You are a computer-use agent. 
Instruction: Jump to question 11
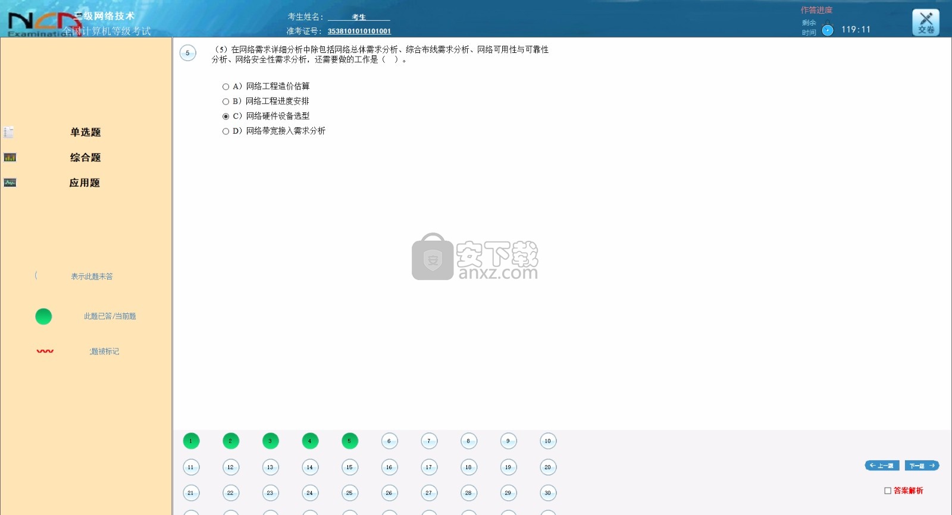click(191, 467)
